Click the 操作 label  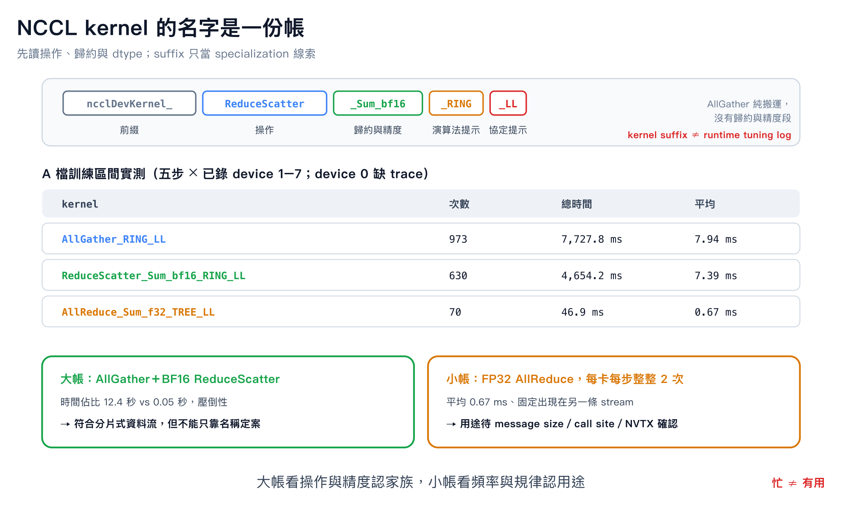point(264,130)
